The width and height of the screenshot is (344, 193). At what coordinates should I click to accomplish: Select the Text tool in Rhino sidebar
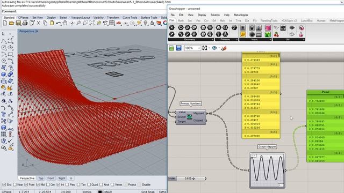(4, 114)
